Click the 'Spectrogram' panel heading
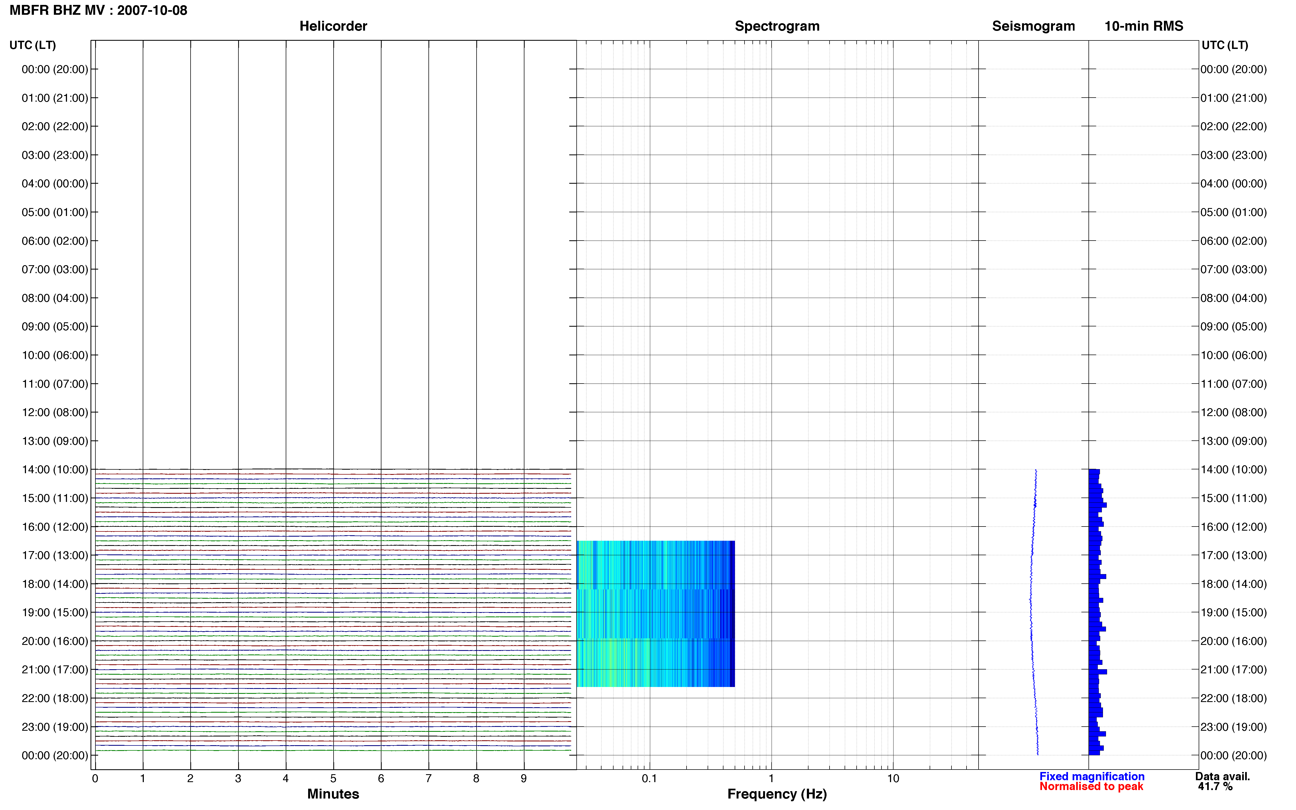Screen dimensions: 1296x810 tap(777, 26)
